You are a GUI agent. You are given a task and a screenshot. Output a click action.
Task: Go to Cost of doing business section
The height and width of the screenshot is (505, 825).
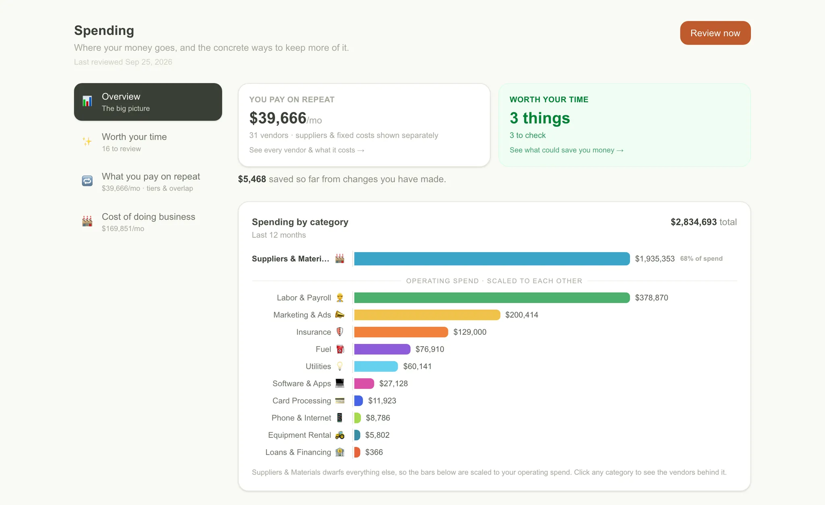[148, 222]
